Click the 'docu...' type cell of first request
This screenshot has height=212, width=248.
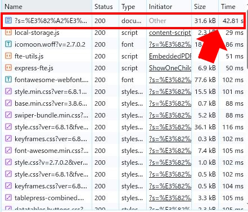pos(132,21)
